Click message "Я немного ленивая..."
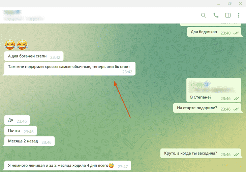This screenshot has height=172, width=246. tap(67, 166)
